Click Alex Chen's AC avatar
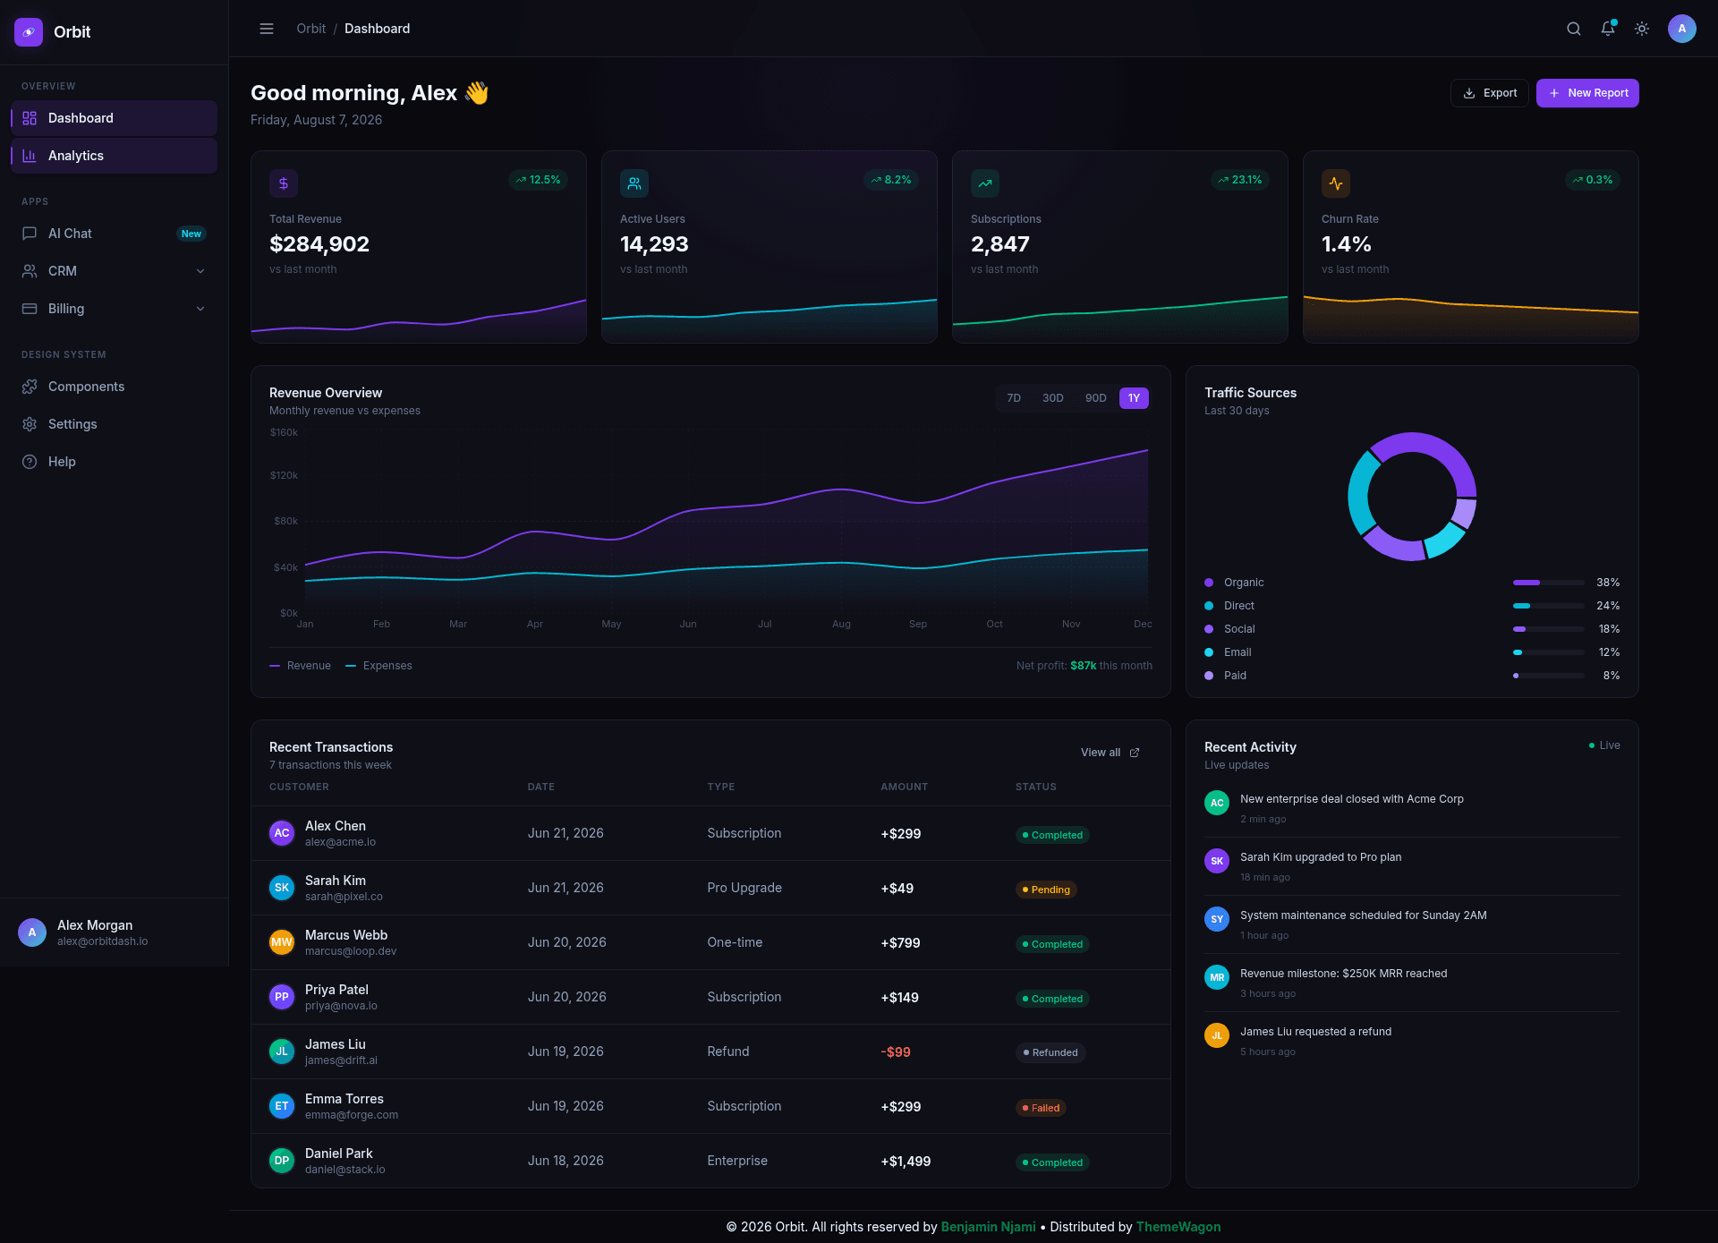 click(282, 833)
